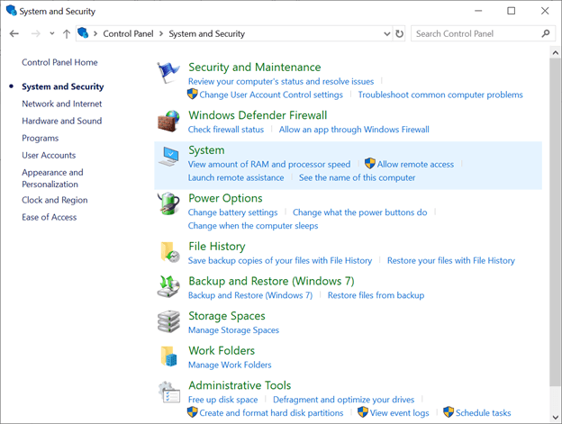Click Allow remote access link

point(415,165)
